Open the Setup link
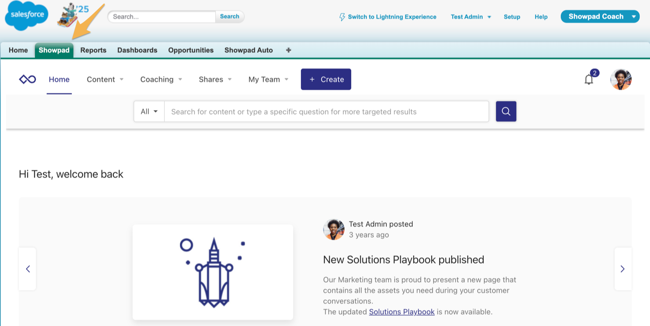Viewport: 650px width, 326px height. click(512, 17)
